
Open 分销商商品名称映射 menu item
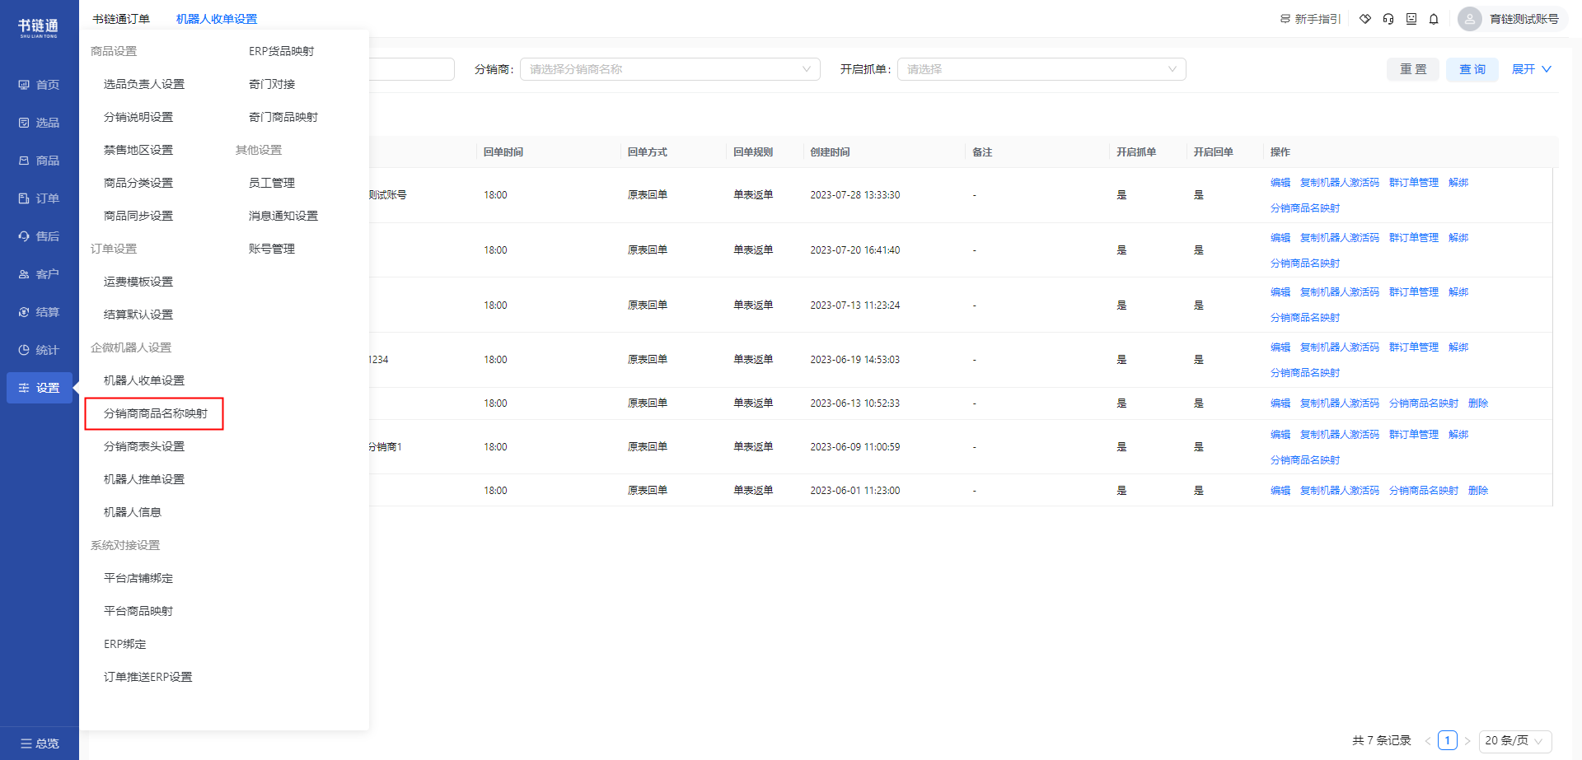(156, 413)
